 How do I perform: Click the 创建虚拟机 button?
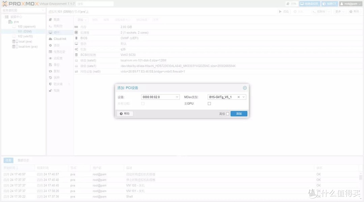coord(310,4)
